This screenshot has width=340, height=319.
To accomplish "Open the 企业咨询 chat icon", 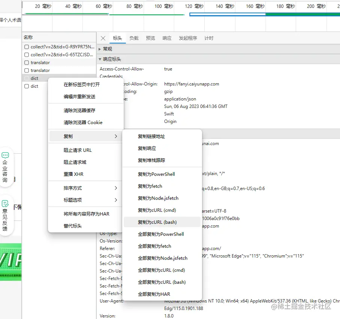I will click(5, 155).
